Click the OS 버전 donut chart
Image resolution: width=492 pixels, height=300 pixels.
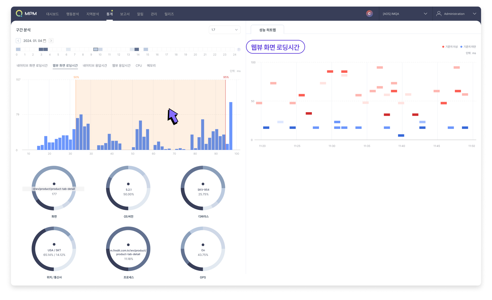click(128, 188)
